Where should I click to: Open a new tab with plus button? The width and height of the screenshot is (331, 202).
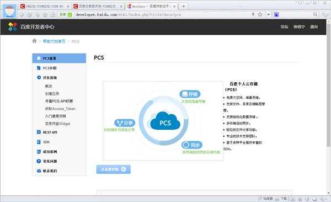(184, 6)
